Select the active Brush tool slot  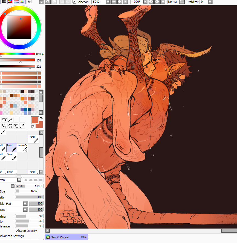11,147
